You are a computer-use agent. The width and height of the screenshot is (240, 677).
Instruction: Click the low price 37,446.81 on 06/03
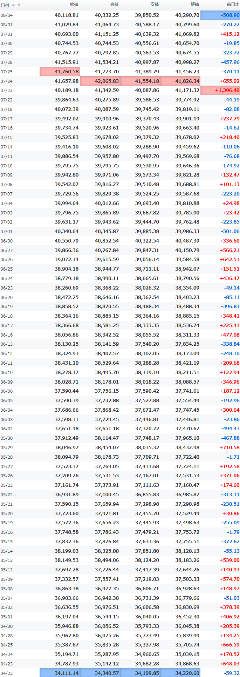coord(147,419)
